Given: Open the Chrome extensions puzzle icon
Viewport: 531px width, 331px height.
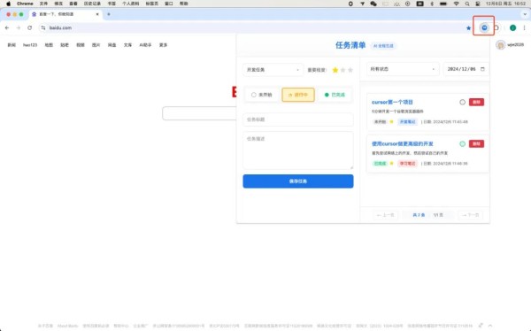Looking at the screenshot, I should (x=496, y=27).
